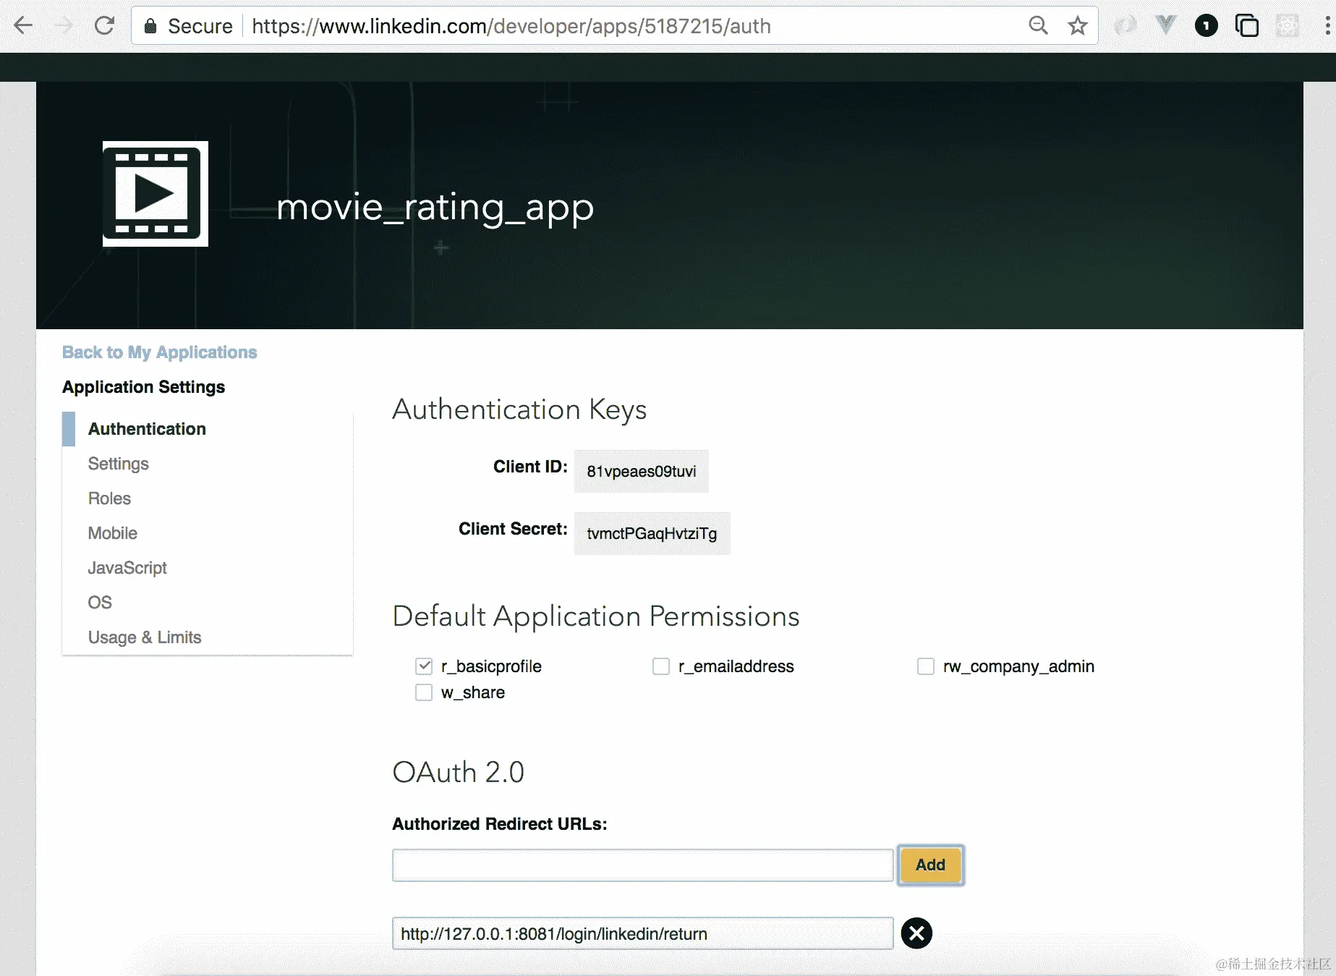Enable the w_share permission
Screen dimensions: 1336x976
[424, 692]
